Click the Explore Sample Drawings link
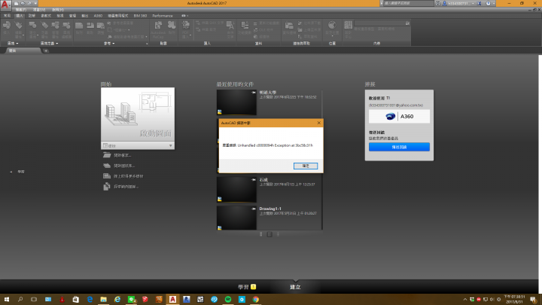This screenshot has height=305, width=542. click(x=120, y=187)
